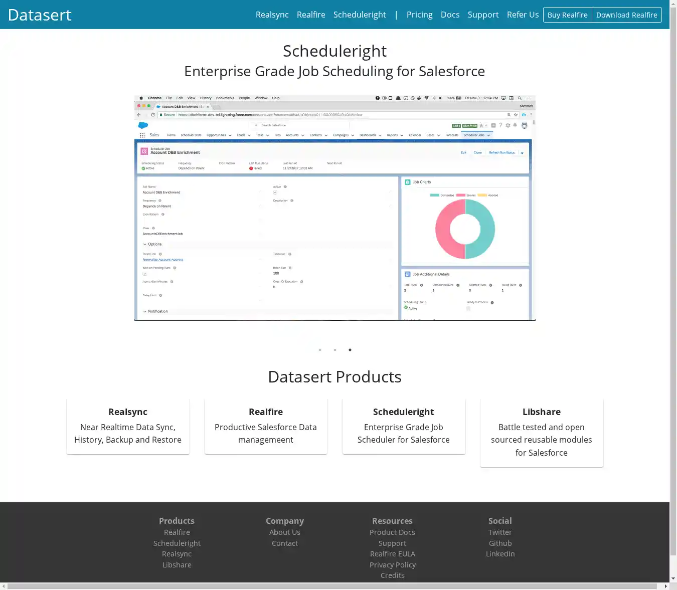
Task: Click the Salesforce cloud logo in the screenshot
Action: 143,125
